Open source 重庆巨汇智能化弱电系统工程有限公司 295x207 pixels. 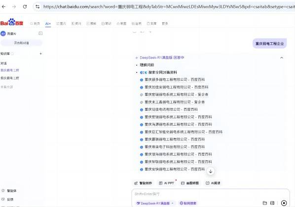click(x=184, y=132)
